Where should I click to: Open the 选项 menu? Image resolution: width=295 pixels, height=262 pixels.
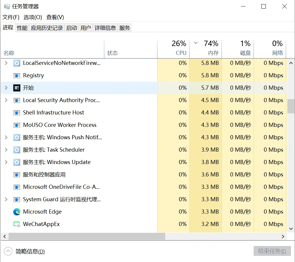[x=33, y=17]
